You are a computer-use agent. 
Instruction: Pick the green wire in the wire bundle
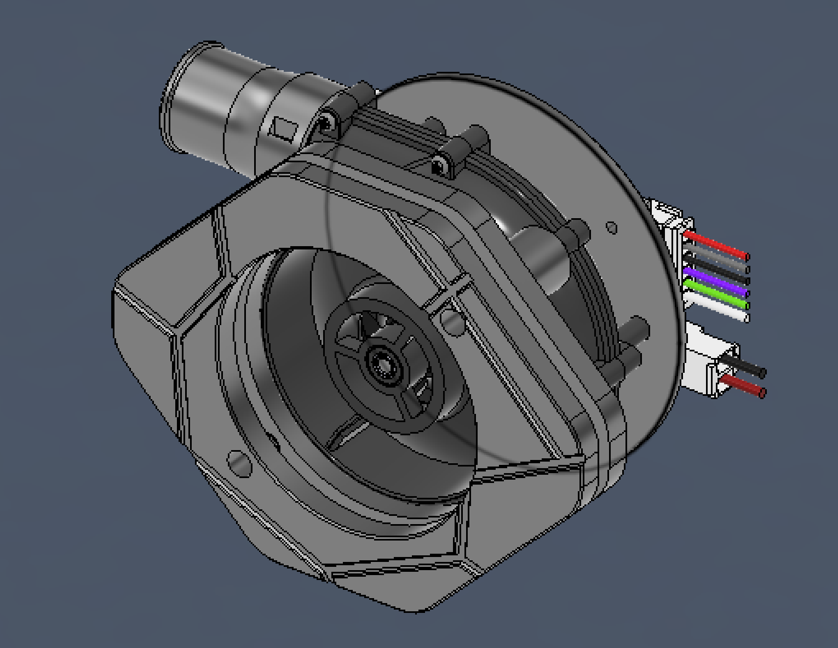[716, 294]
